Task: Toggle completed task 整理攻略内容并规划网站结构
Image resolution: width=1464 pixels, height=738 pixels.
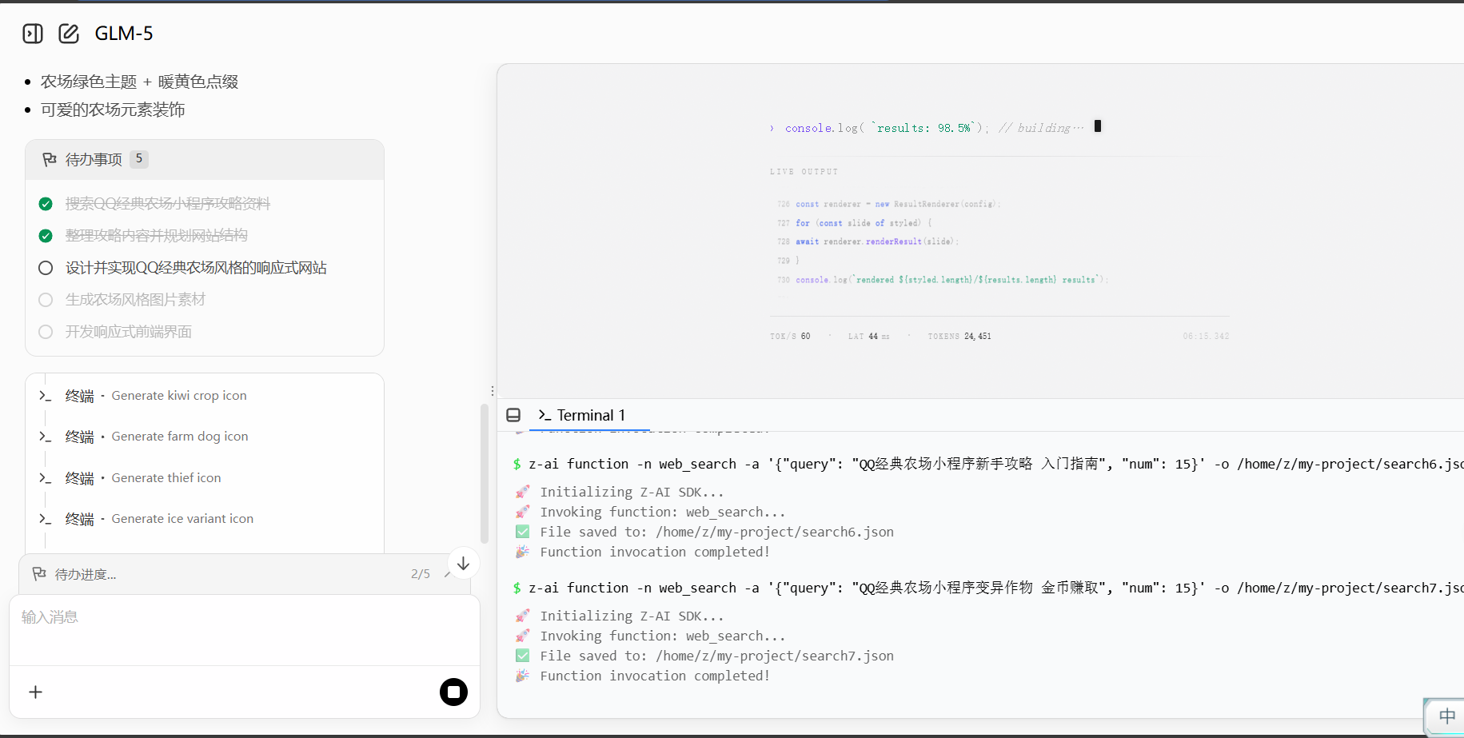Action: coord(46,236)
